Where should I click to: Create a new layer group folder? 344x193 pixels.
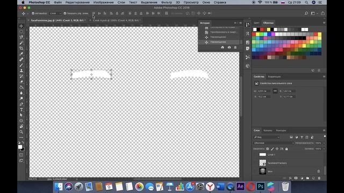307,179
